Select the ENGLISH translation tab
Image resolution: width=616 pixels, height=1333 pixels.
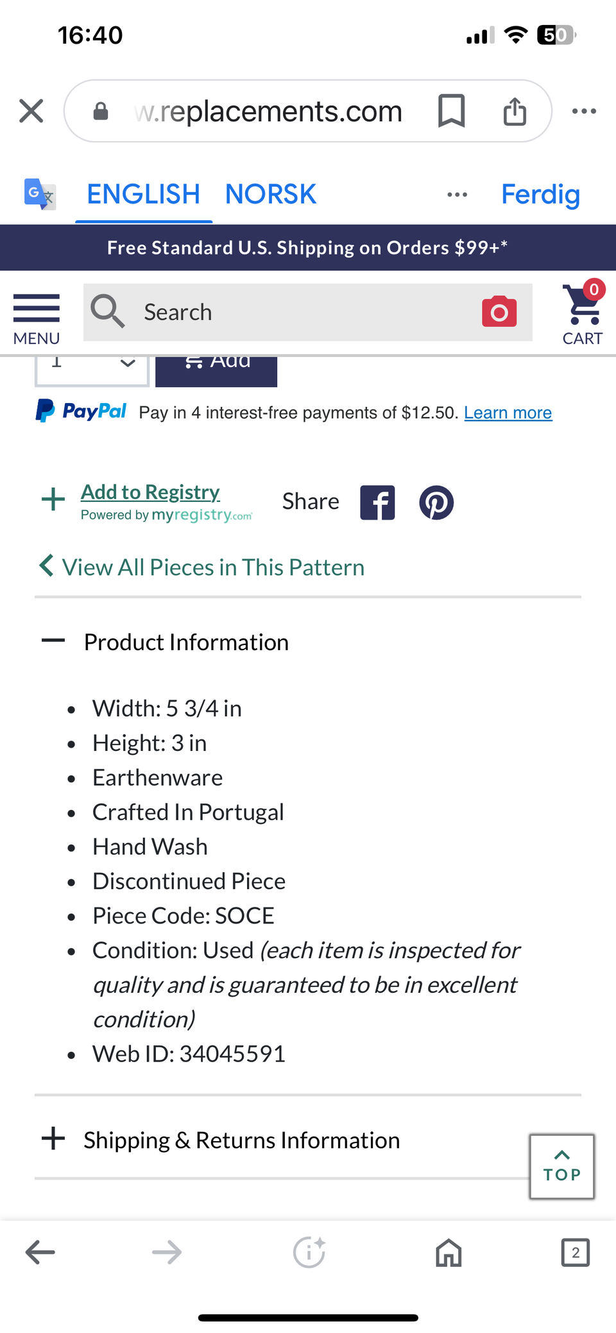click(143, 194)
